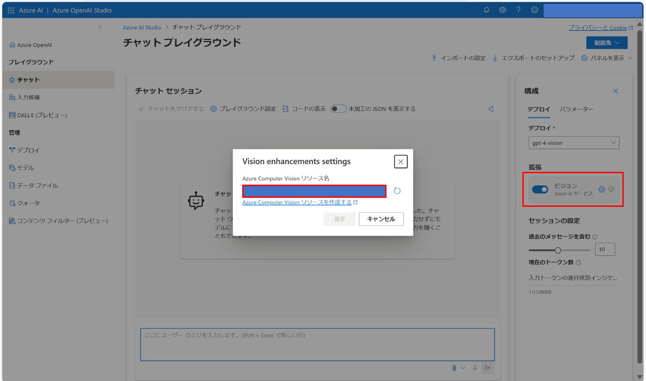
Task: Switch to the パラメーター tab
Action: tap(576, 110)
